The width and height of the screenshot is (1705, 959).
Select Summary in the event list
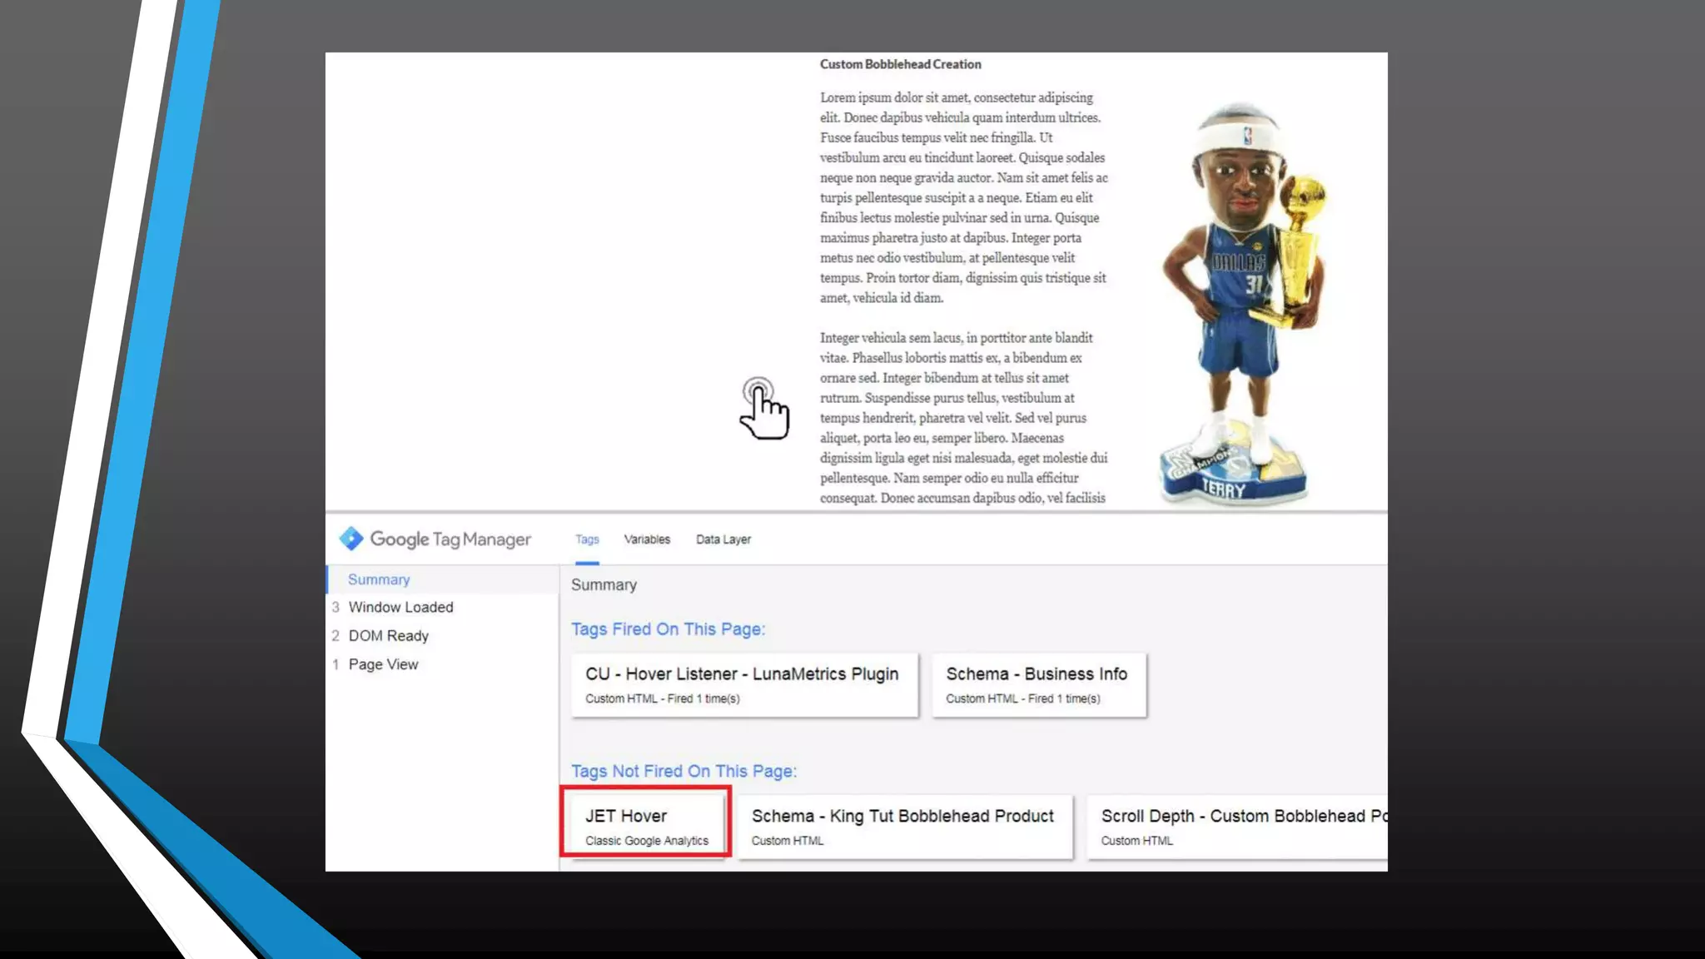pyautogui.click(x=379, y=579)
